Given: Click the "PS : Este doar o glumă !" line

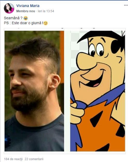Looking at the screenshot, I should pos(24,23).
